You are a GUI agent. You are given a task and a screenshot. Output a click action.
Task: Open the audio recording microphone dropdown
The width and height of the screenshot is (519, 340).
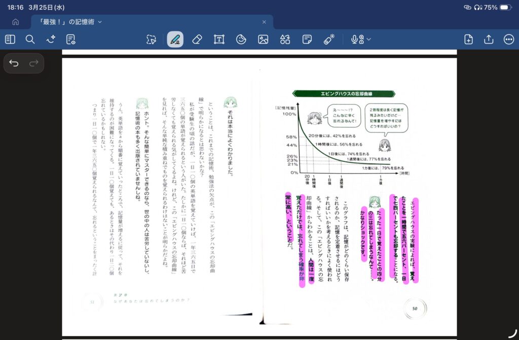pos(361,39)
